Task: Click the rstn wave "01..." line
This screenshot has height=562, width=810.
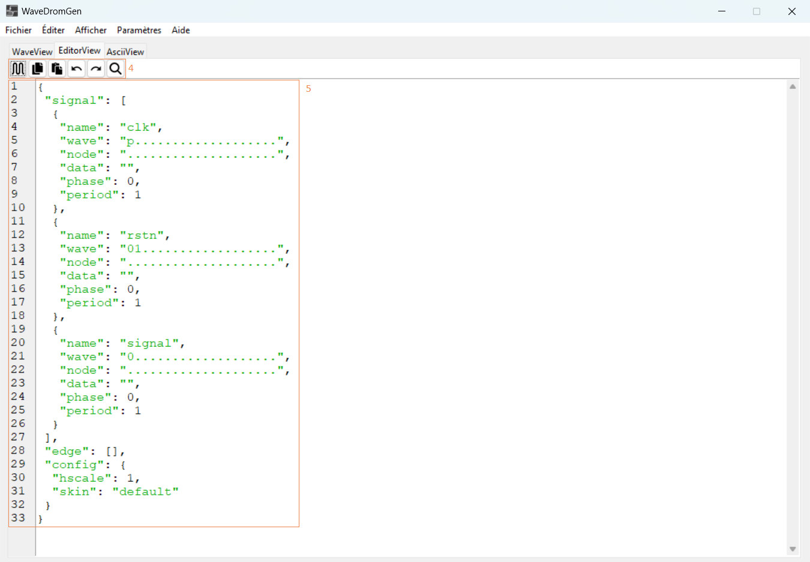Action: click(x=175, y=249)
